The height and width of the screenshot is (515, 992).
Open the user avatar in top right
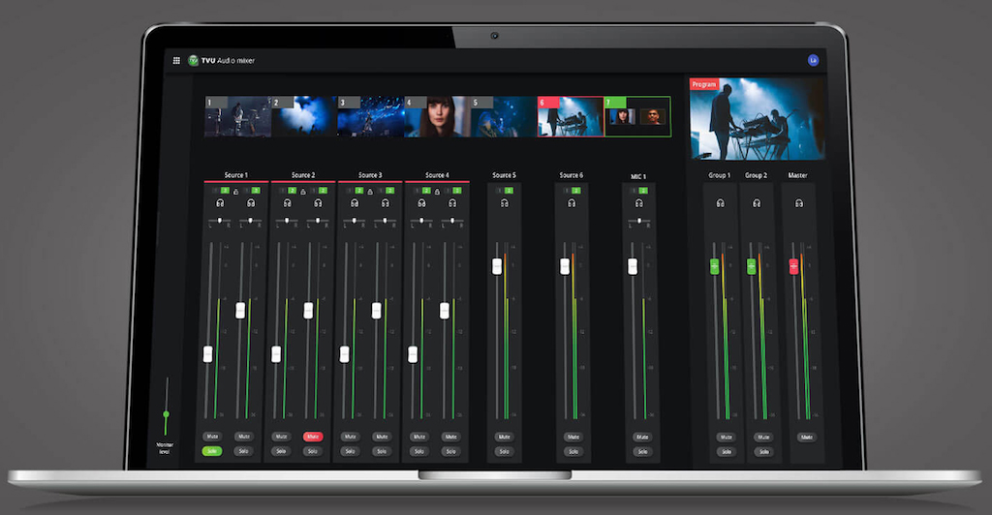(x=813, y=60)
